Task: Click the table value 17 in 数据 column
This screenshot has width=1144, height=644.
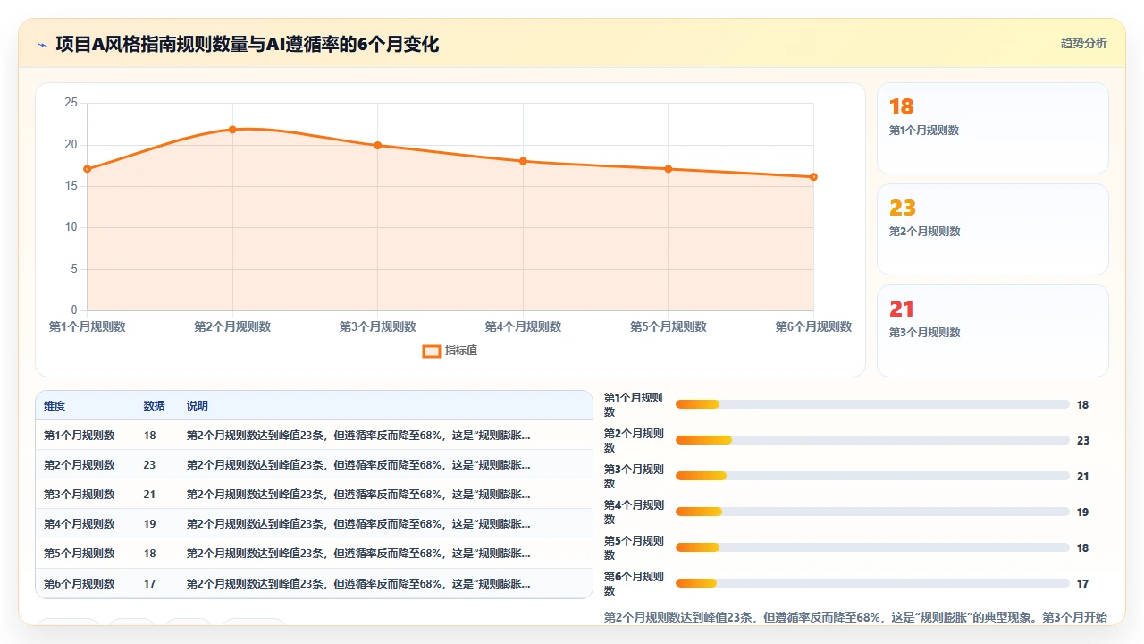Action: click(149, 584)
